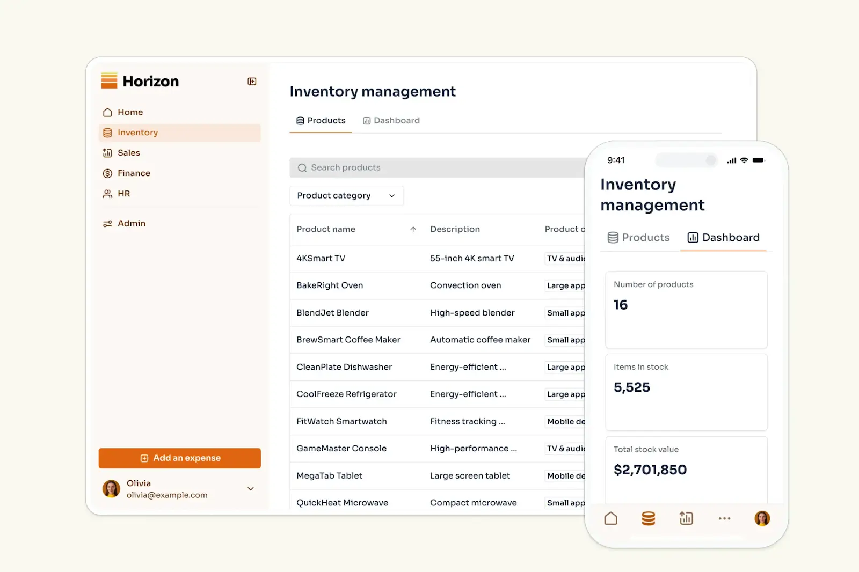Open Sales via its chart icon
The height and width of the screenshot is (572, 859).
tap(107, 153)
